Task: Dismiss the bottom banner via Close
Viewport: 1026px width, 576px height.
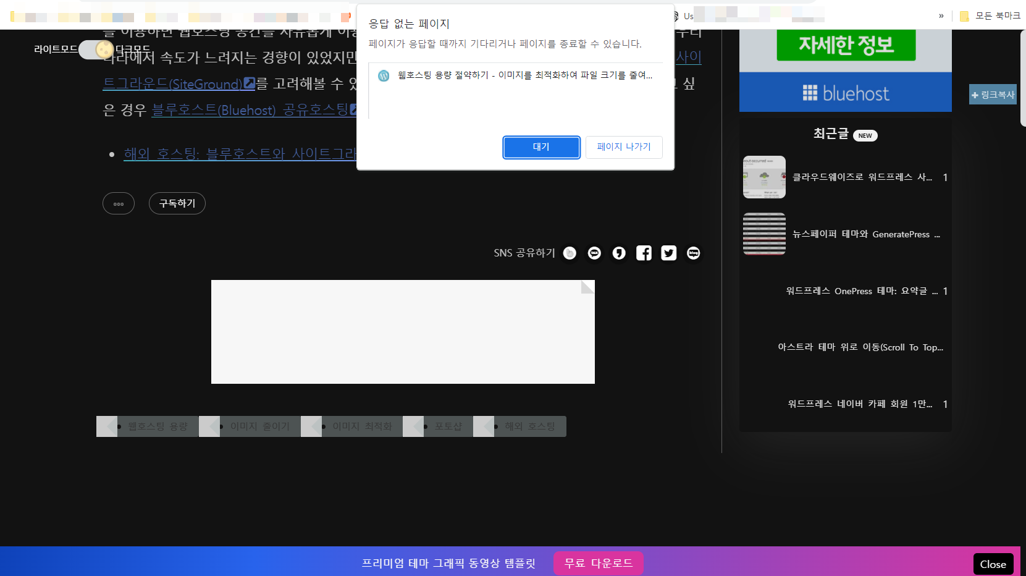Action: 993,564
